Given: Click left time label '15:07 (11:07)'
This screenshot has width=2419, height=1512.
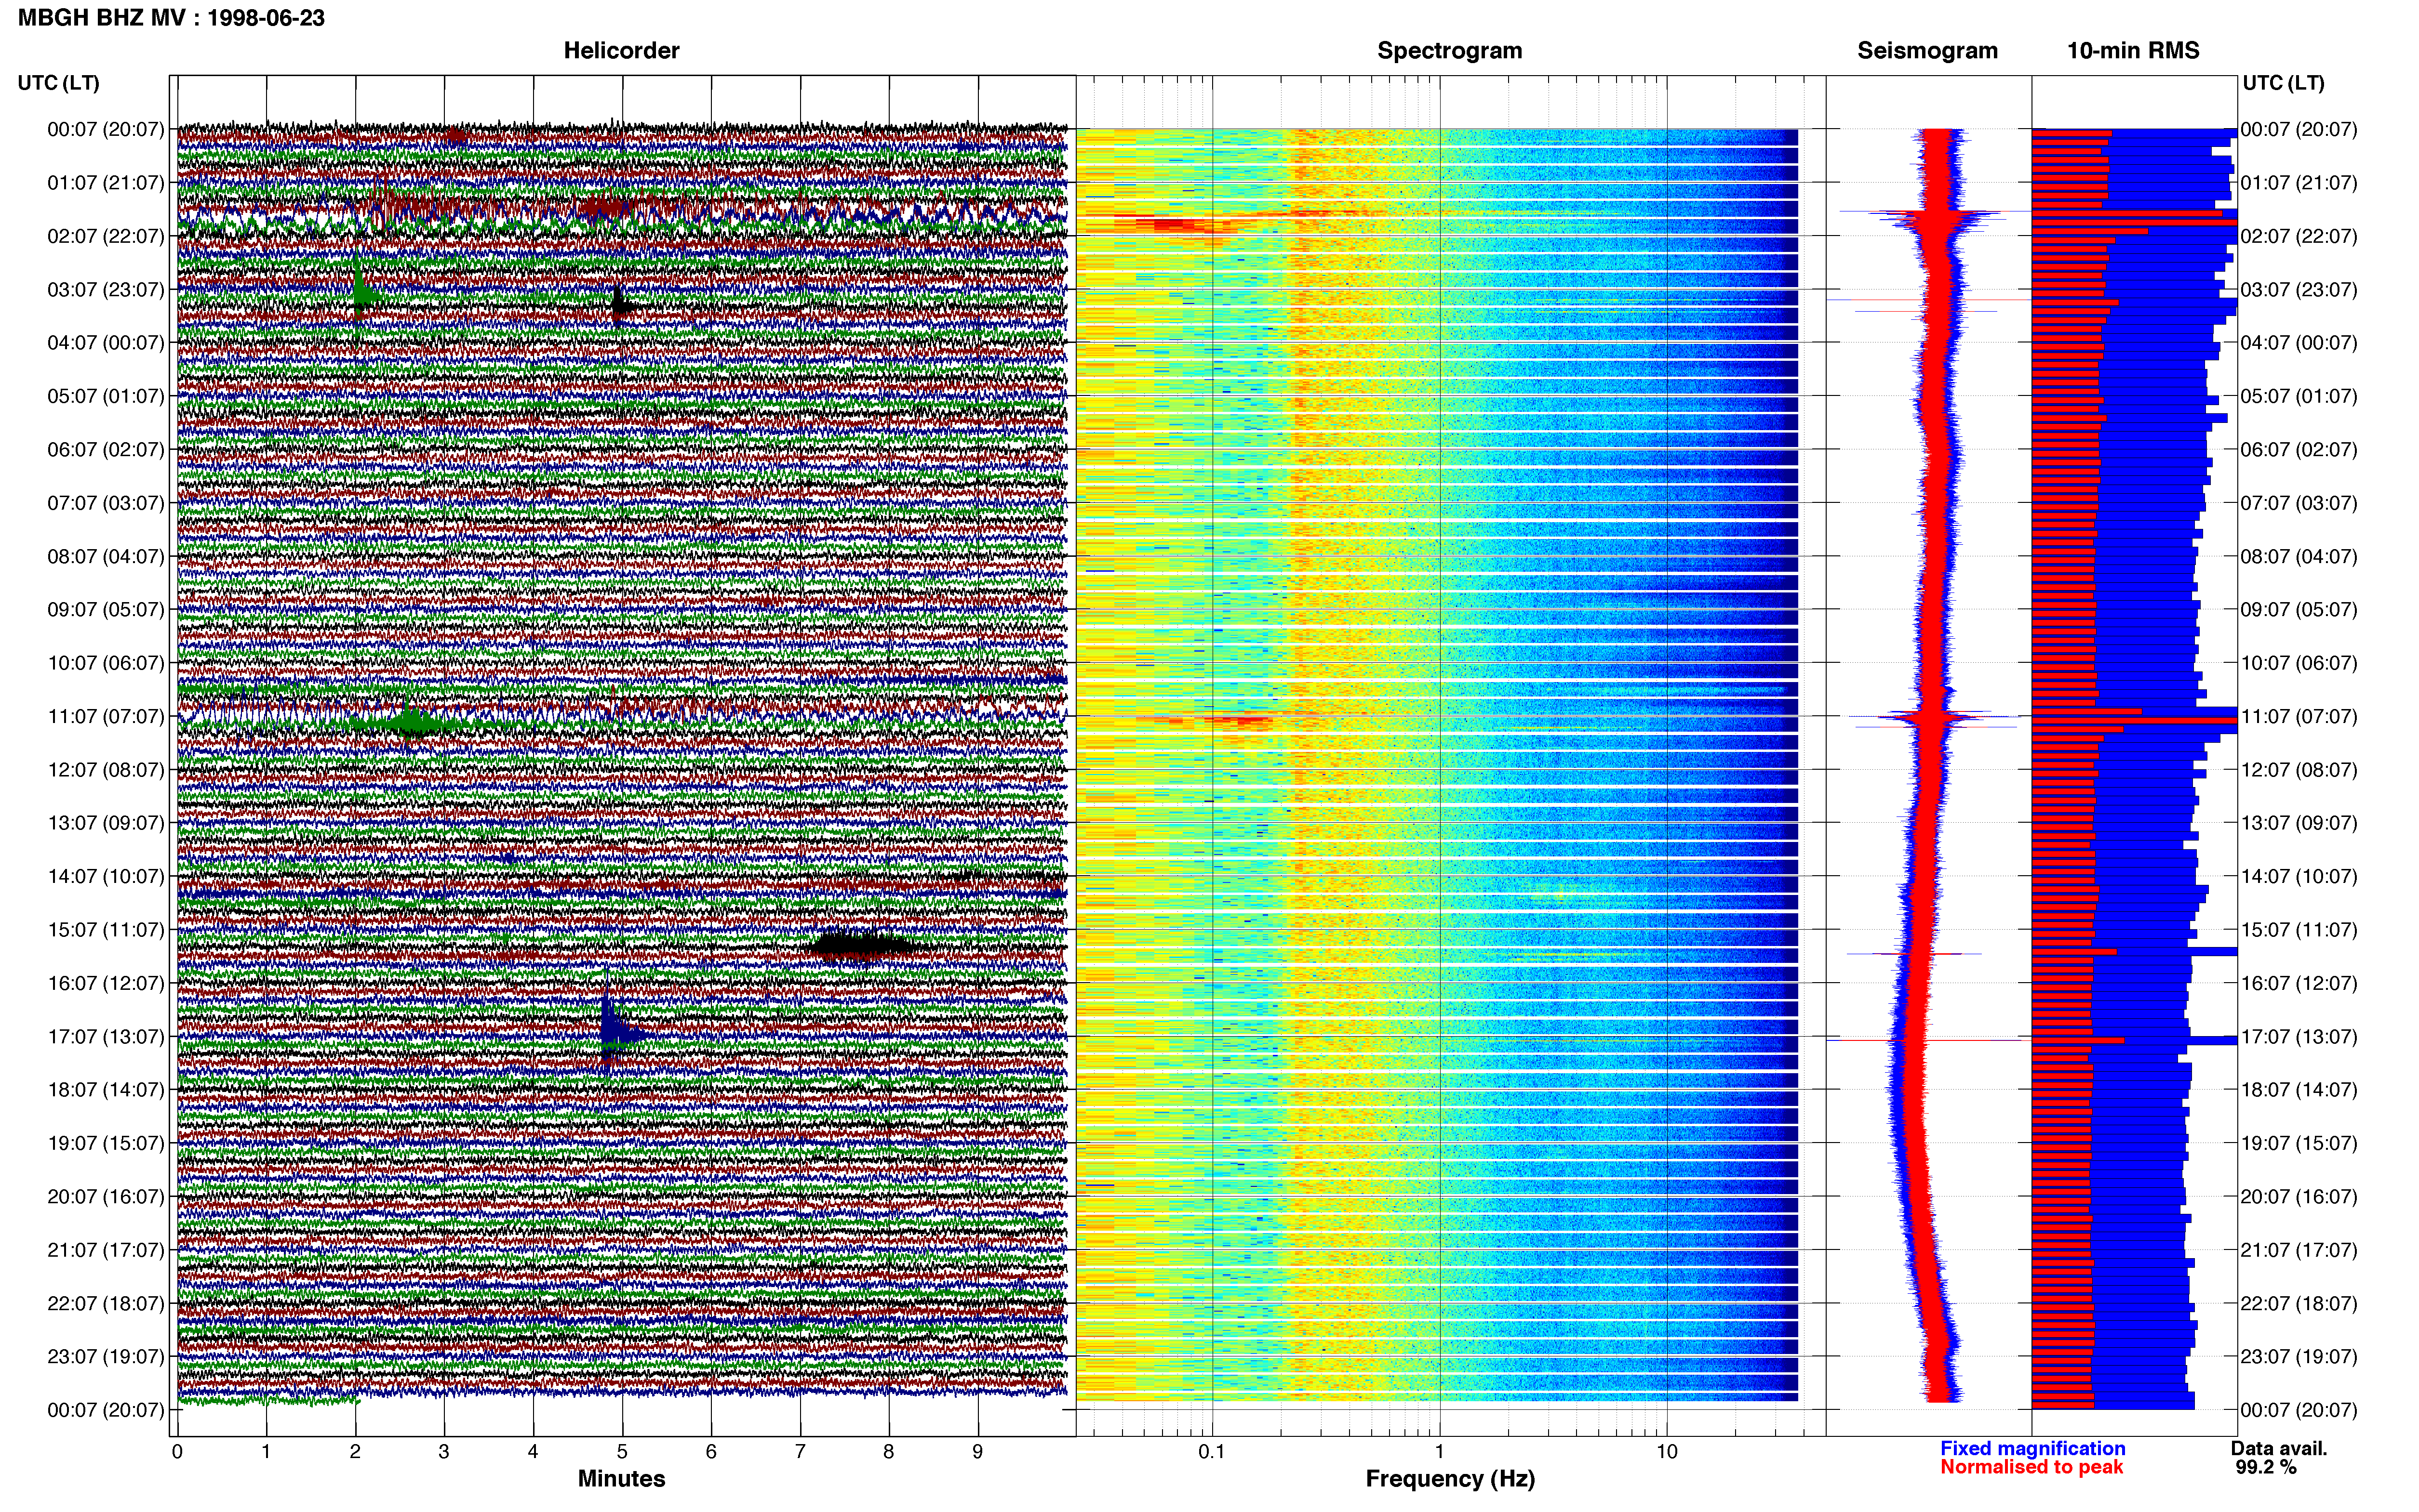Looking at the screenshot, I should (x=105, y=930).
